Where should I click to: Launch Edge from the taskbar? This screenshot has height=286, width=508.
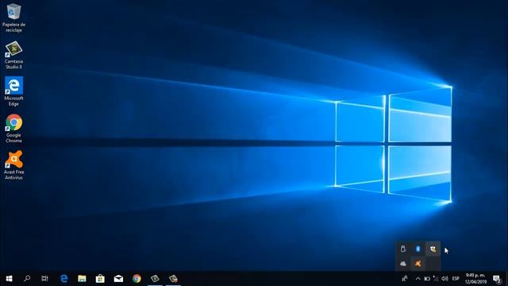click(x=63, y=279)
